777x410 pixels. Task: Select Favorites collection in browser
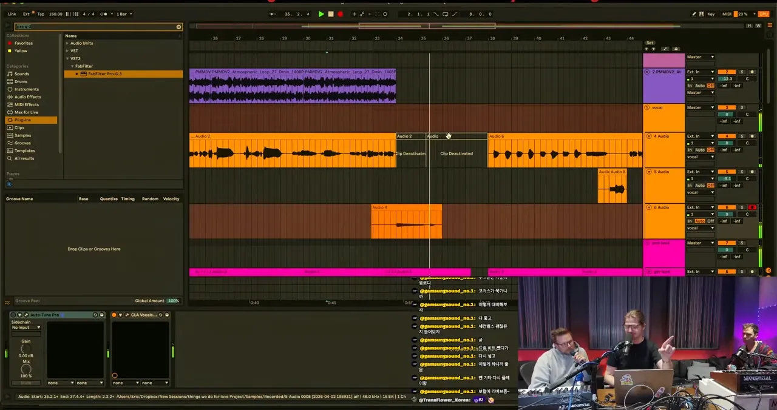(24, 43)
